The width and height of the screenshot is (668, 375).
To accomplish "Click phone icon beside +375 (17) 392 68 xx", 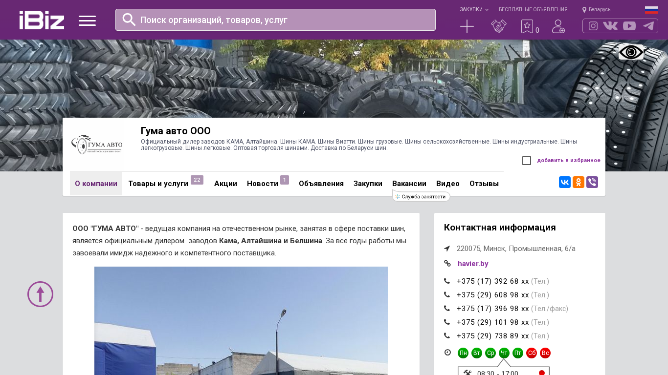I will (447, 281).
